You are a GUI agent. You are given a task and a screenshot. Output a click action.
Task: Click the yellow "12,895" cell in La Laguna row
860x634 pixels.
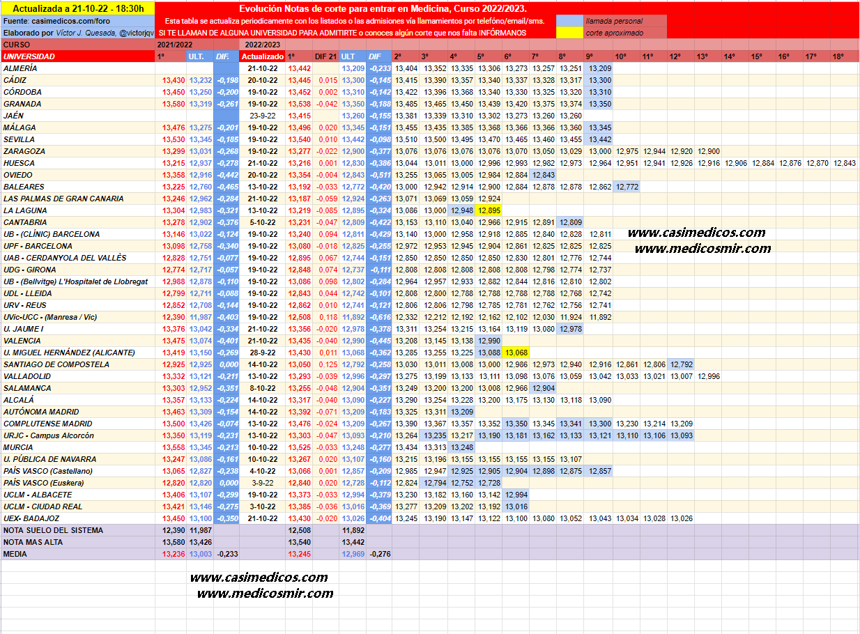(x=489, y=210)
